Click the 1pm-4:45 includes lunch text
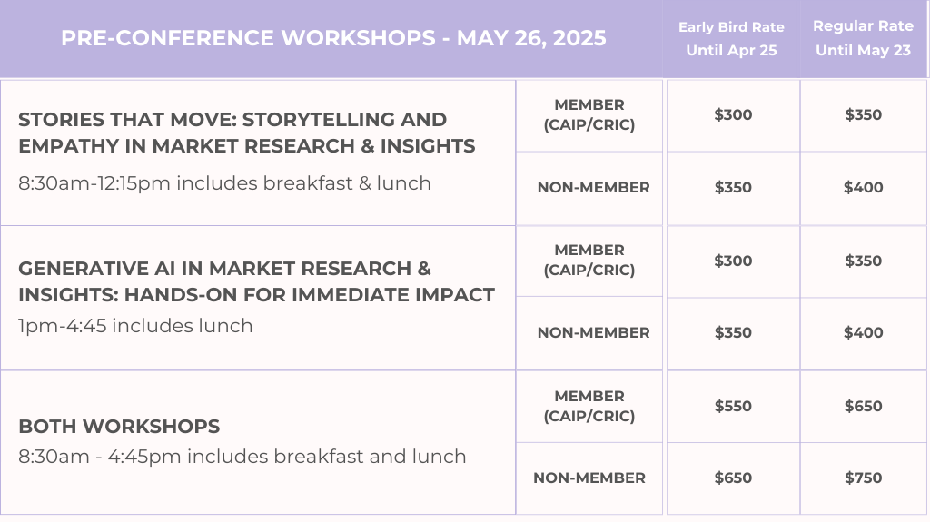 135,326
